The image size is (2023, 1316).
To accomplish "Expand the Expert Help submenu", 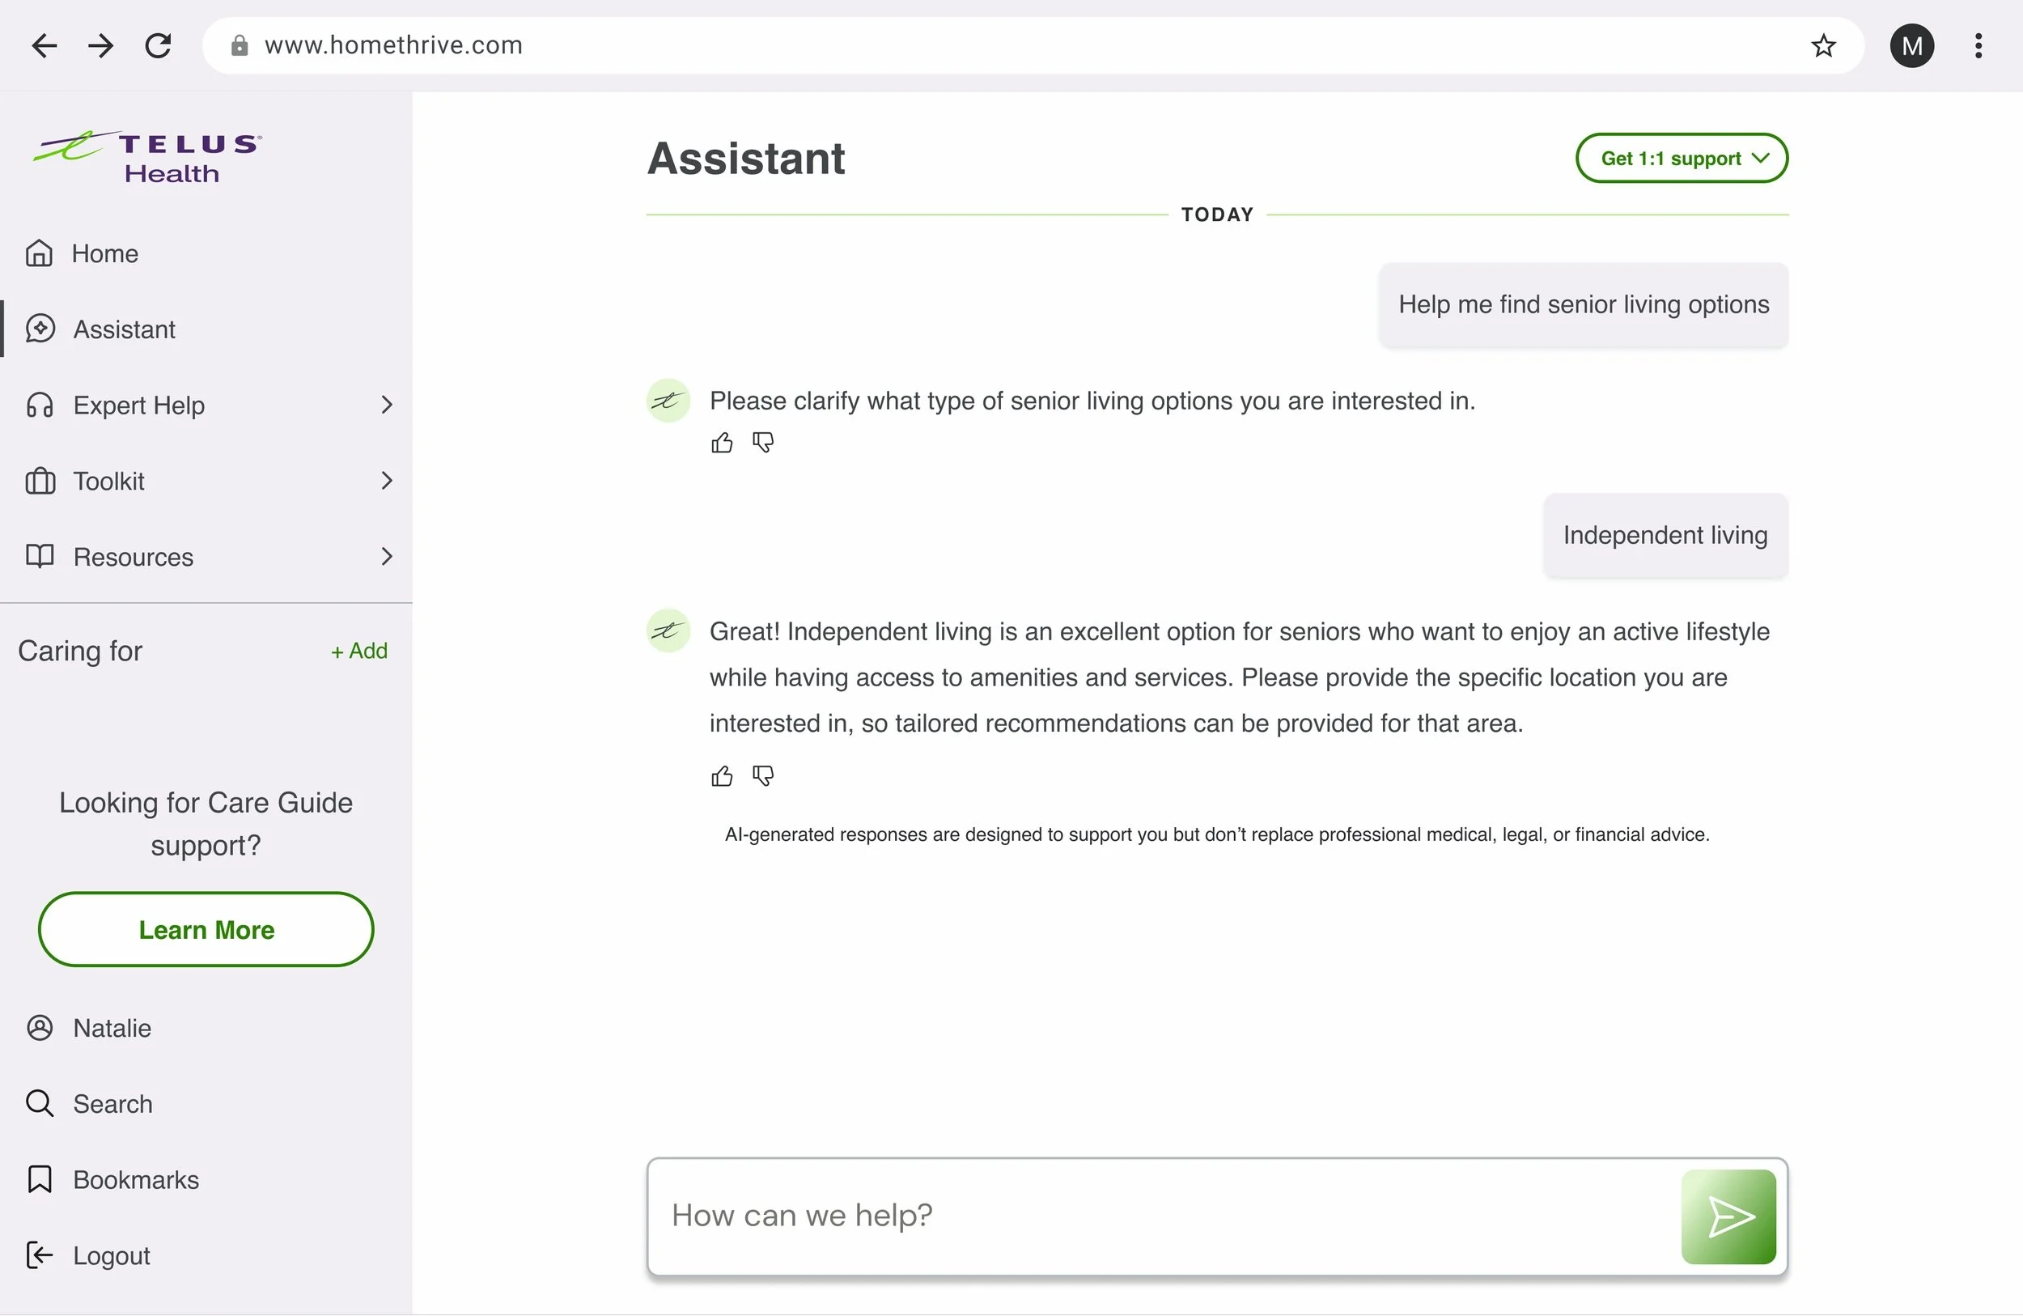I will 387,405.
